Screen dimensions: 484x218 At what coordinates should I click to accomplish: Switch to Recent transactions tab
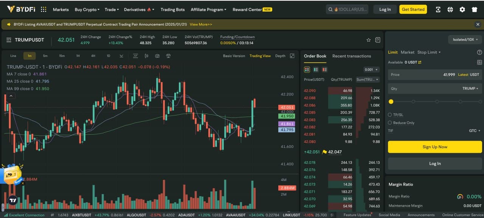(x=352, y=56)
